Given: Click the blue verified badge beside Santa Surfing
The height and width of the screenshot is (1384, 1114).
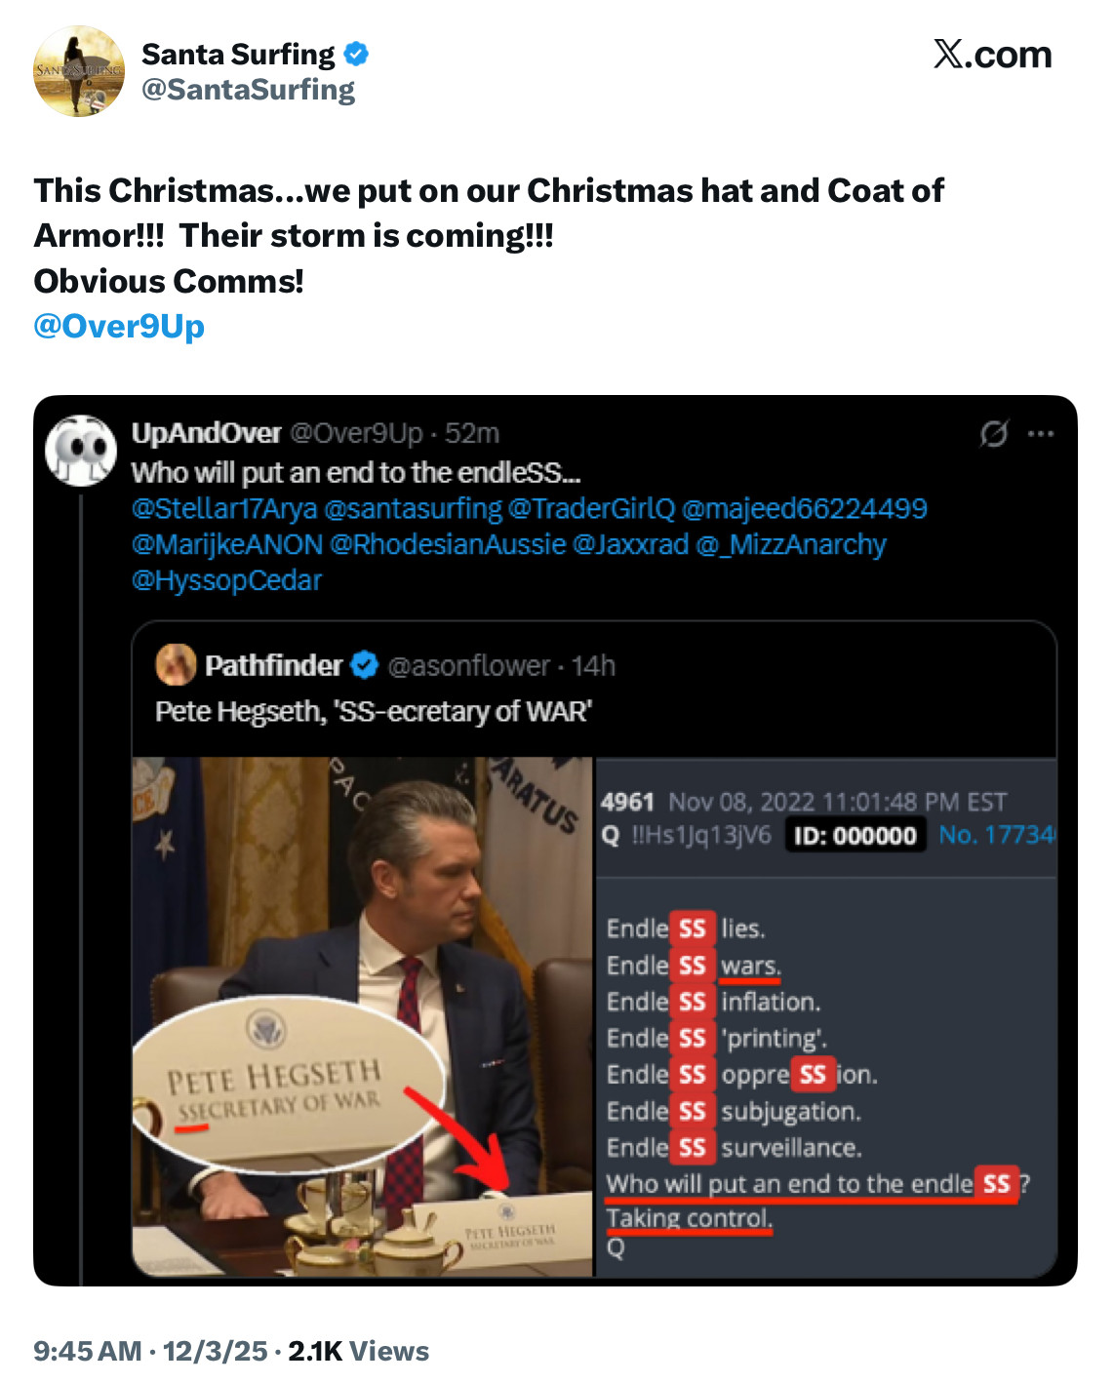Looking at the screenshot, I should click(356, 54).
